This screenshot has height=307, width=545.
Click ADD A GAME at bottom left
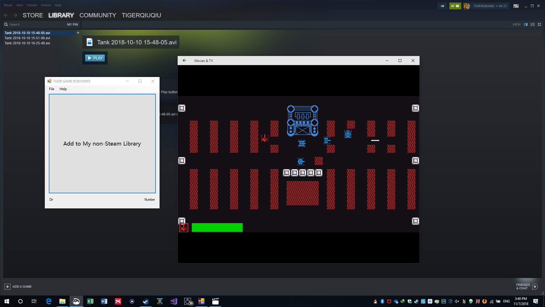pyautogui.click(x=18, y=287)
